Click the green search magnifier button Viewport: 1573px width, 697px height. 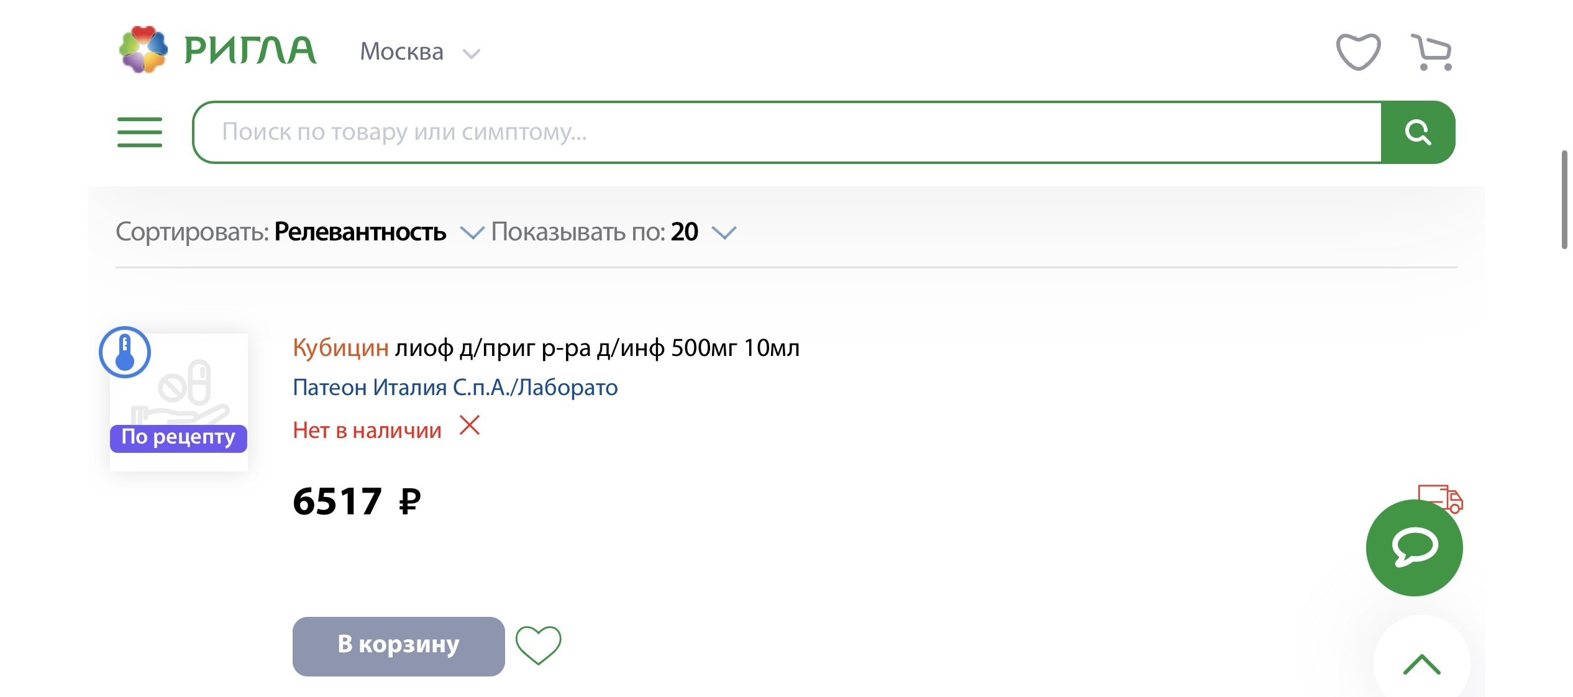click(1418, 132)
